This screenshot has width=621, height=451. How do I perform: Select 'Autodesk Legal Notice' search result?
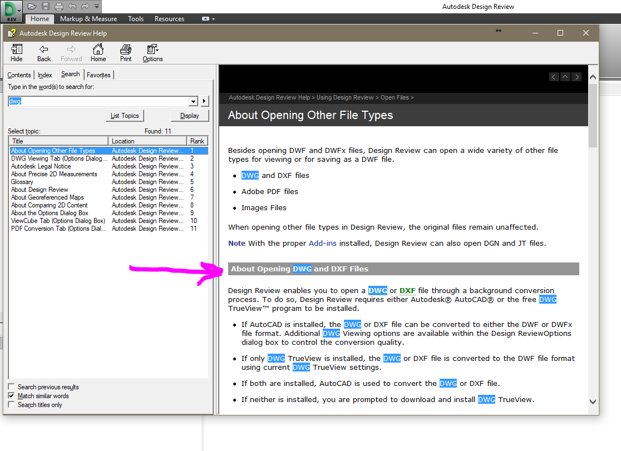tap(109, 166)
